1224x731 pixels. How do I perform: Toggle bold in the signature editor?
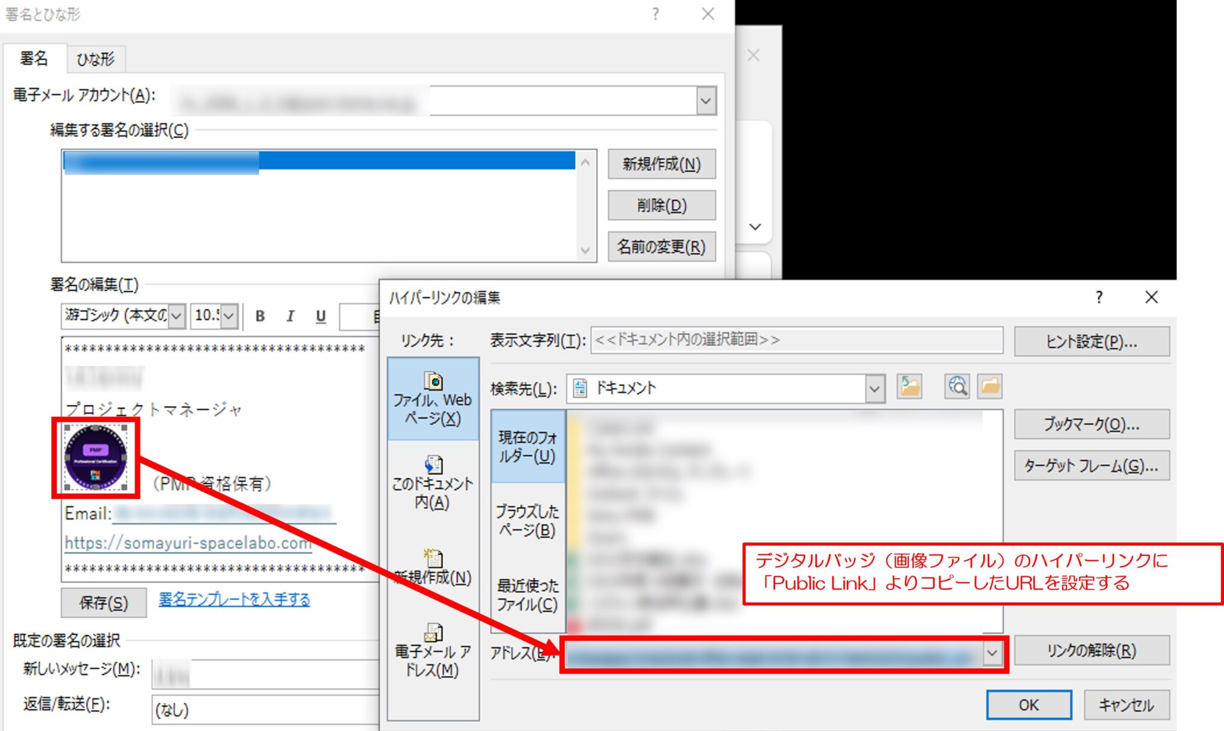[x=259, y=316]
